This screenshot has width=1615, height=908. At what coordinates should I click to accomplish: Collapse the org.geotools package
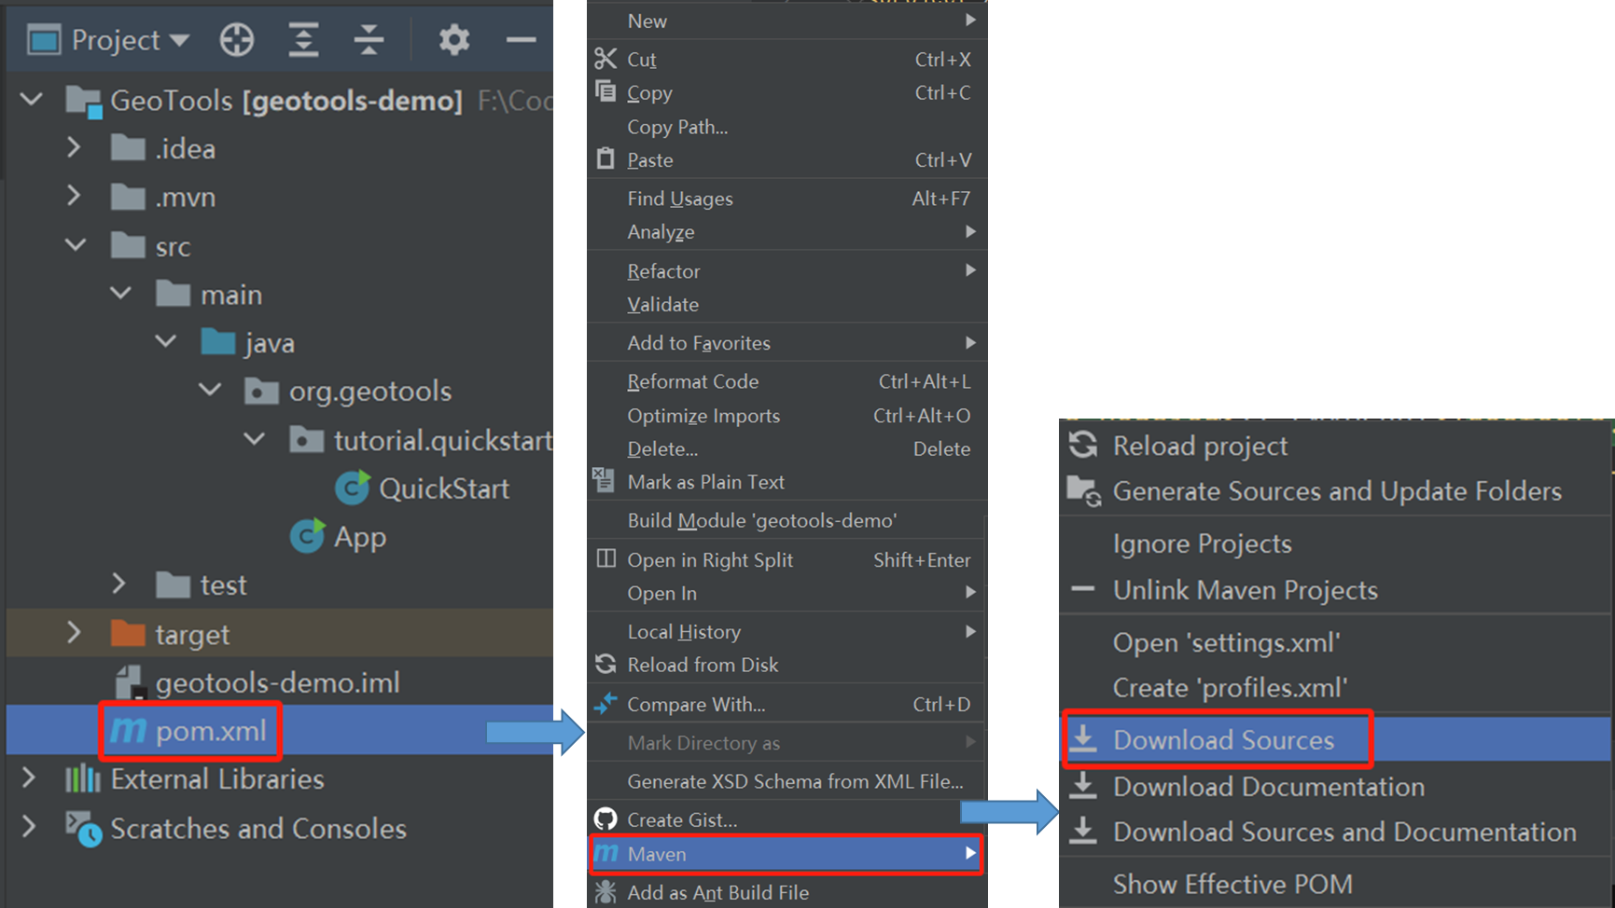coord(210,391)
